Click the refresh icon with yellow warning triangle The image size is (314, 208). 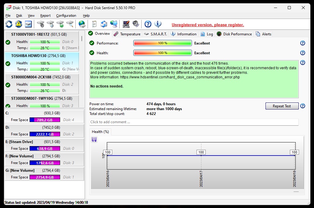point(19,24)
